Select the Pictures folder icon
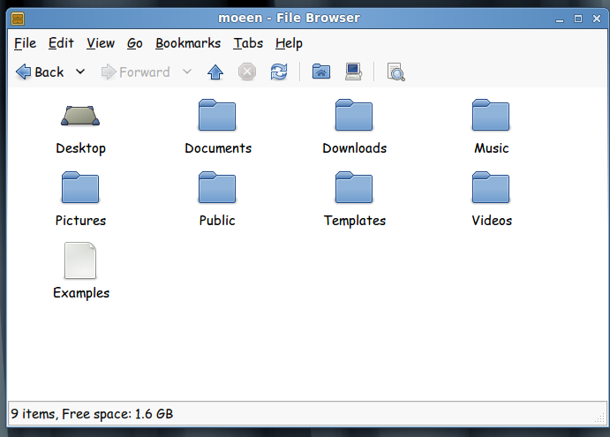Viewport: 610px width, 437px height. (x=80, y=187)
